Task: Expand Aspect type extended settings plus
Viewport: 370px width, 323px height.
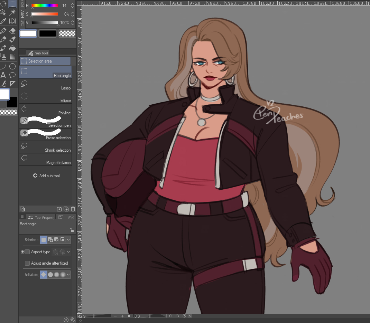Action: [x=22, y=252]
